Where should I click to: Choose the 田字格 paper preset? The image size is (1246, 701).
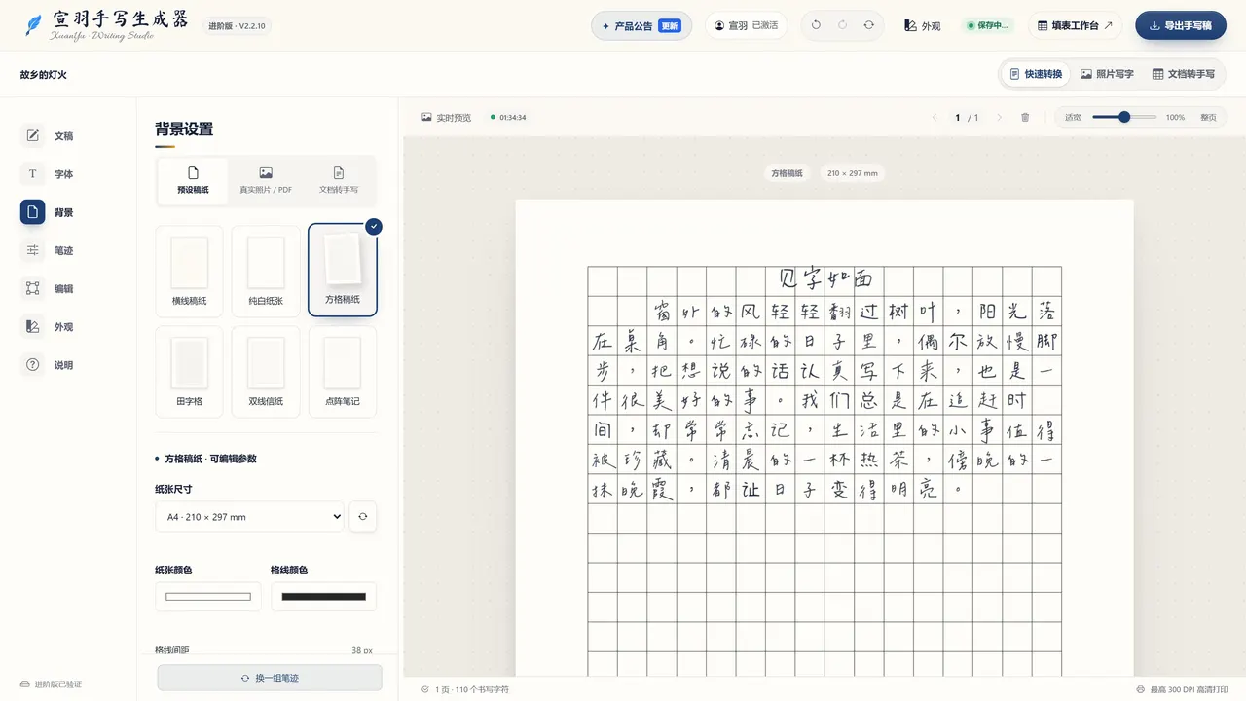click(189, 372)
